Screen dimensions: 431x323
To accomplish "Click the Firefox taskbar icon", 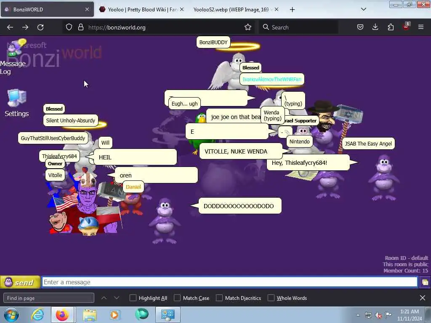I will pos(62,315).
